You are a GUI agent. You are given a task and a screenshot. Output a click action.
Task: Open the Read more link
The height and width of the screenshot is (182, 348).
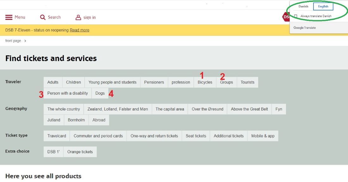(x=79, y=30)
